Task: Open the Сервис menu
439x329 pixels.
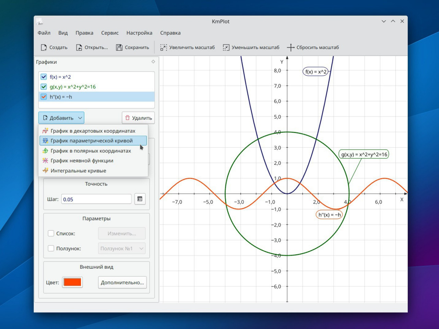Action: pos(110,33)
